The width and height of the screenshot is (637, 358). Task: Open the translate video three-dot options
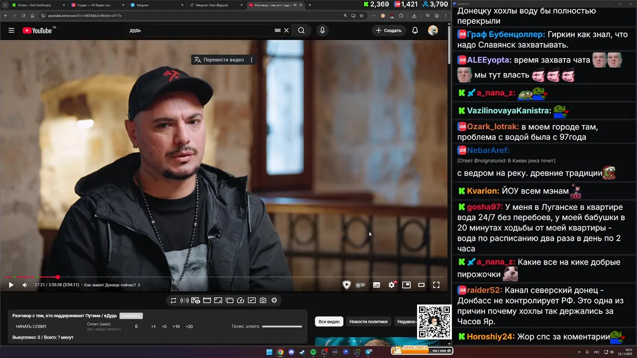pos(251,60)
